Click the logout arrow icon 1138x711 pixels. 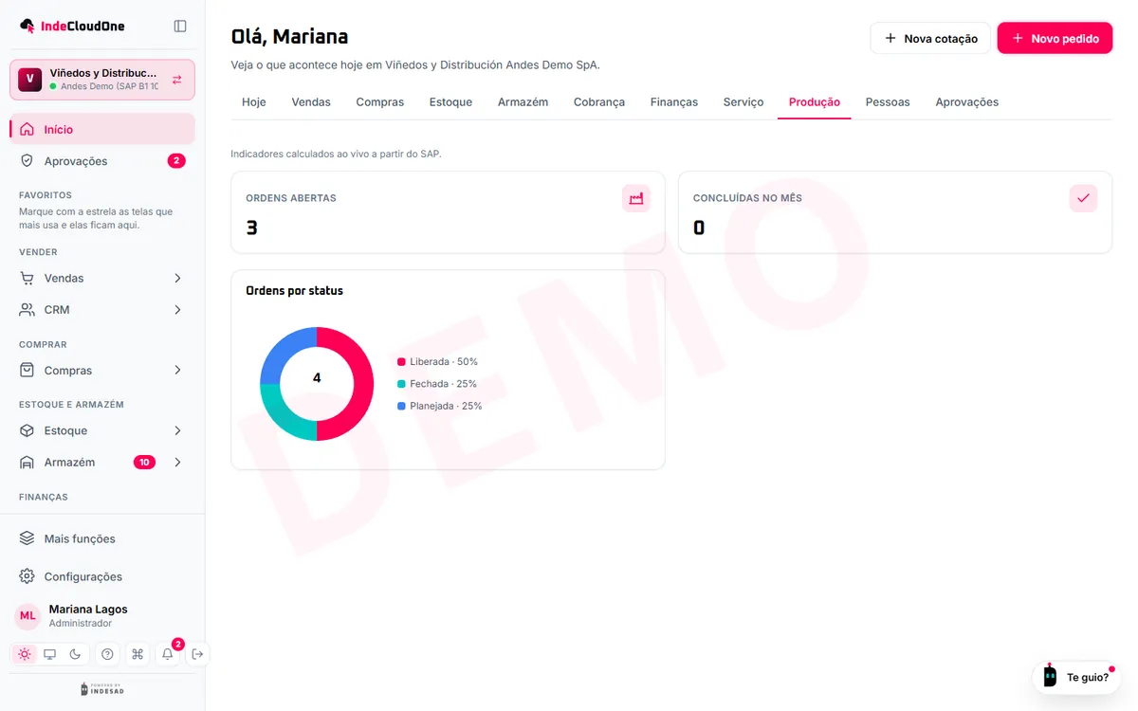pos(197,654)
